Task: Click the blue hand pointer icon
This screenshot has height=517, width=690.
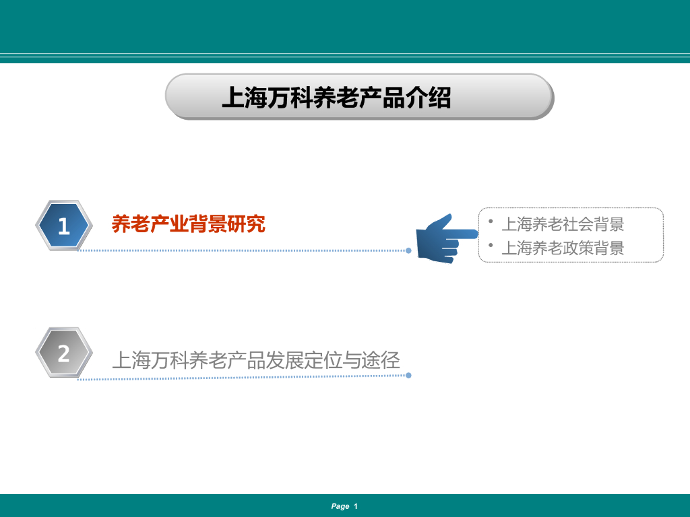Action: [441, 239]
